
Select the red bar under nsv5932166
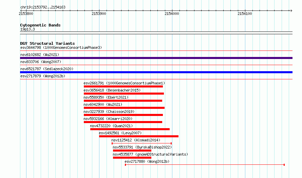123,122
